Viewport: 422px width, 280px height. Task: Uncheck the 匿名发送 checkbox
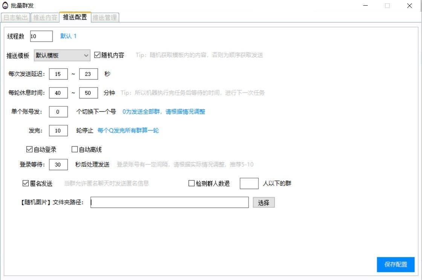click(x=26, y=183)
